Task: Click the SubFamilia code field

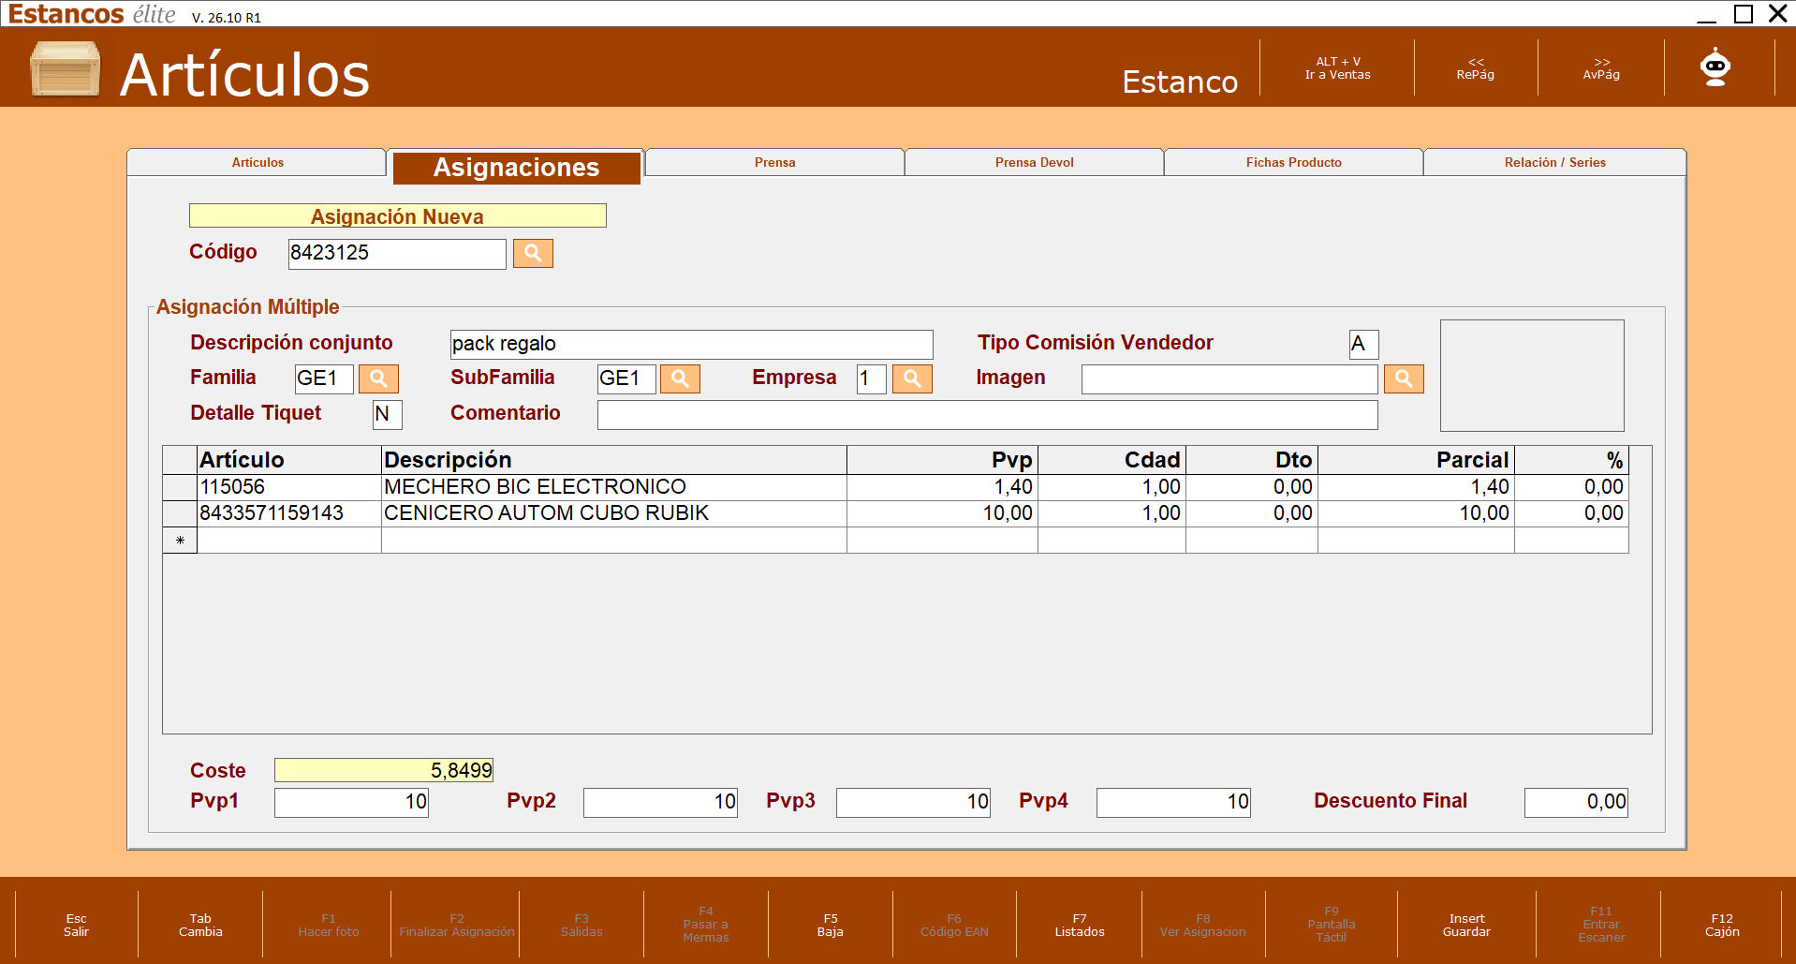Action: click(x=626, y=378)
